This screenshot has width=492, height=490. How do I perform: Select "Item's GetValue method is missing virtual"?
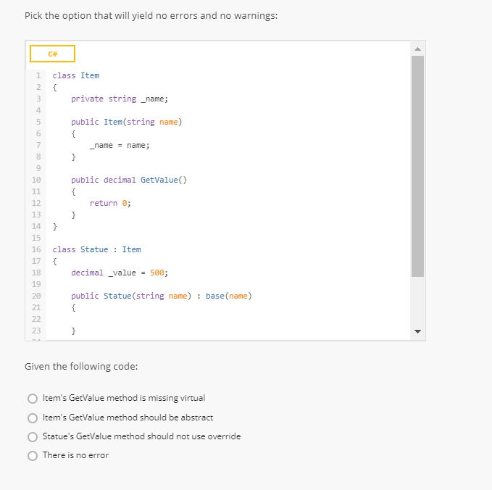coord(33,399)
